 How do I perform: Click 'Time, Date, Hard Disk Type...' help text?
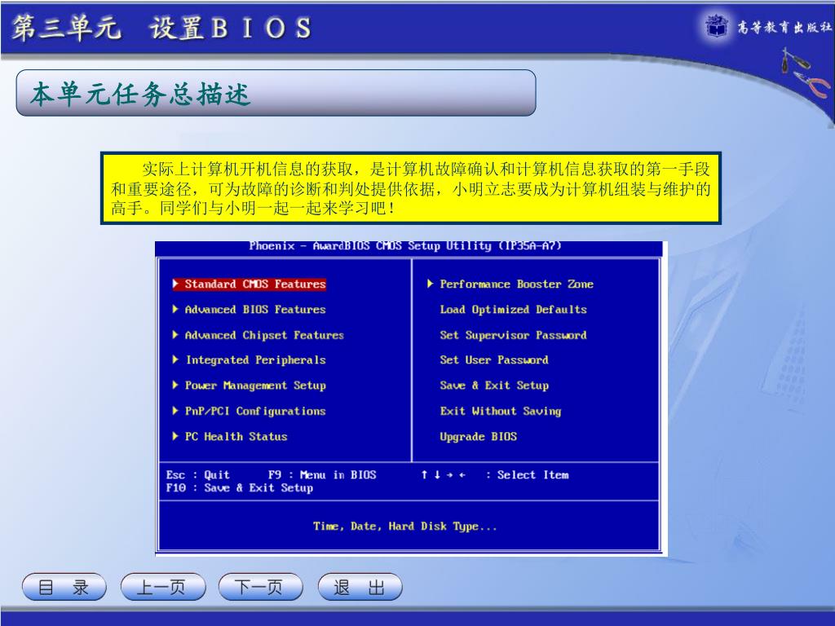point(405,527)
